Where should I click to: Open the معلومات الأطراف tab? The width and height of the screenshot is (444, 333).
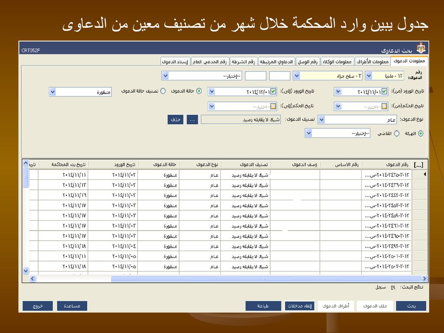[372, 62]
